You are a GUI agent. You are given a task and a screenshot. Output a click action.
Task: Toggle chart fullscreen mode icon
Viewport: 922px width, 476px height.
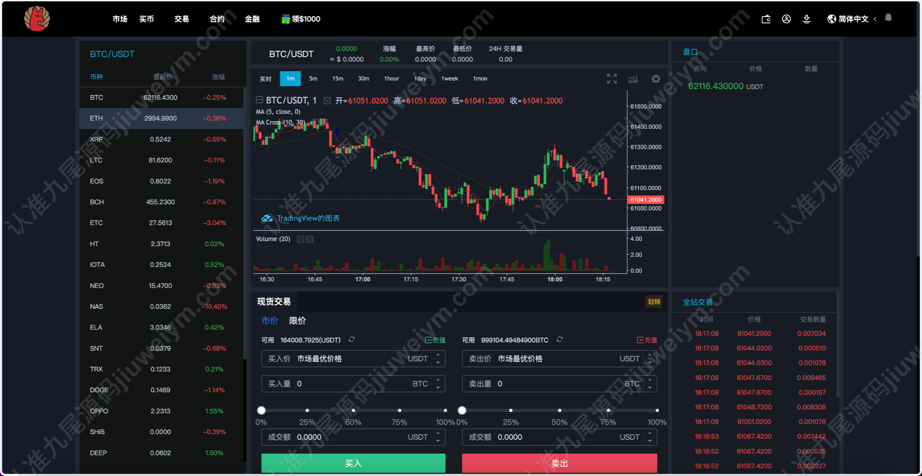(x=612, y=79)
